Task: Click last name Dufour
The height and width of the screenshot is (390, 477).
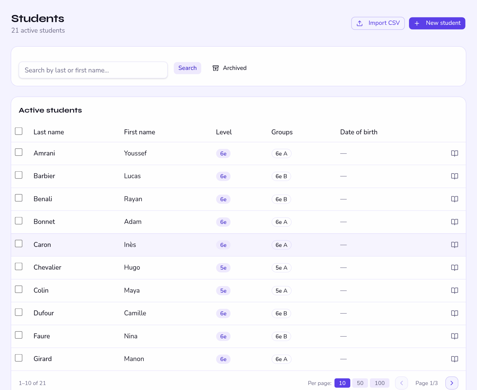Action: [x=44, y=313]
